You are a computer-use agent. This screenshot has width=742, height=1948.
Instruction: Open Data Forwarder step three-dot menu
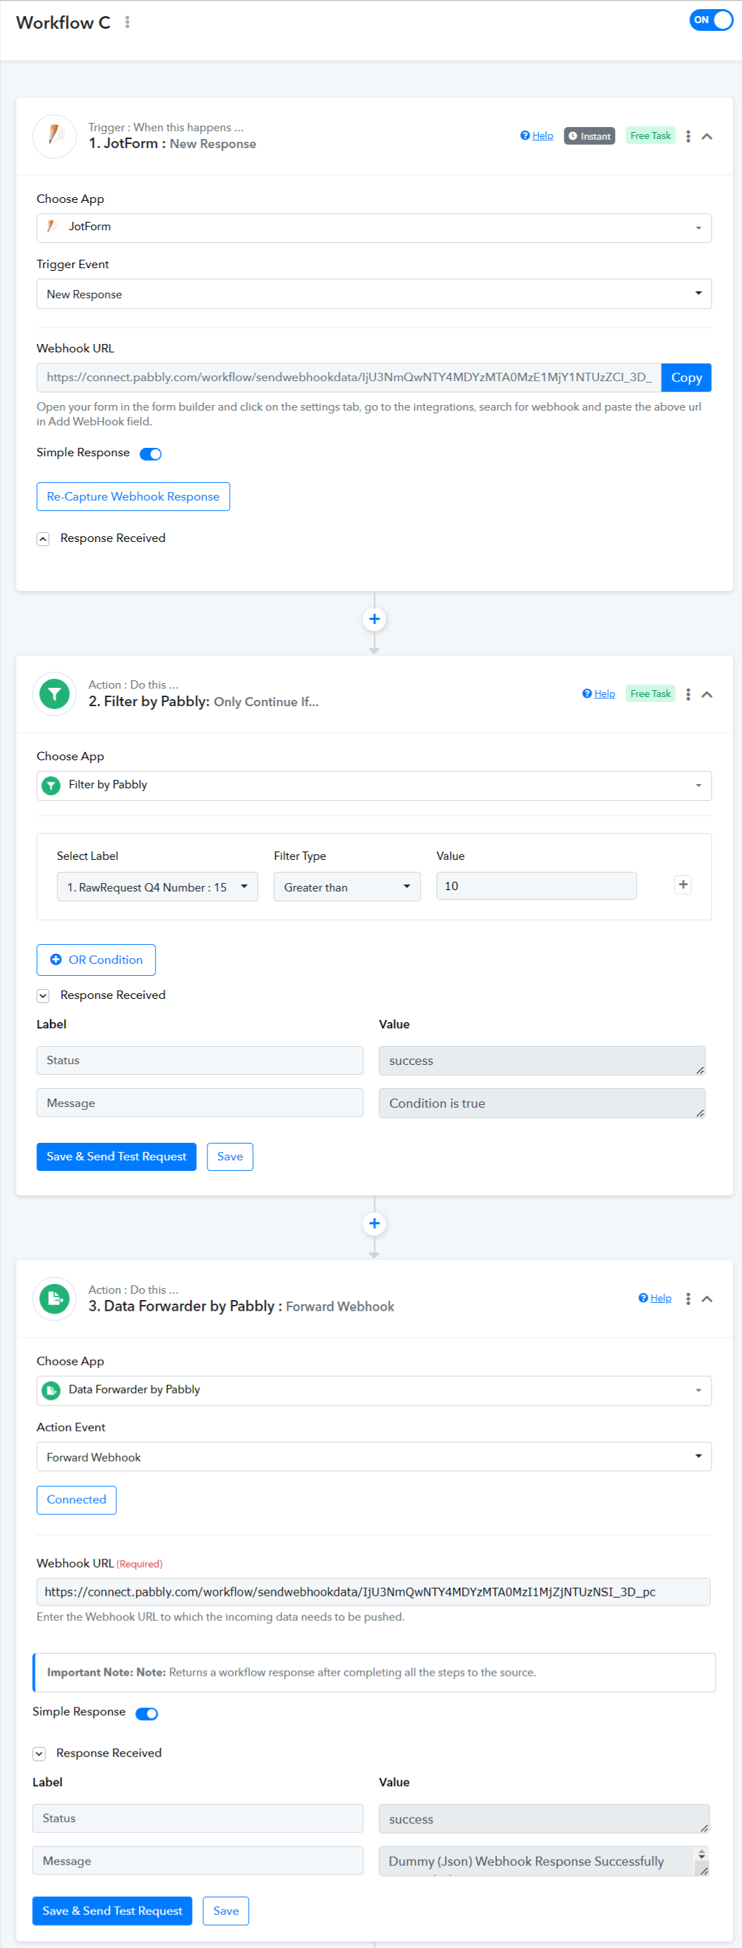point(687,1299)
